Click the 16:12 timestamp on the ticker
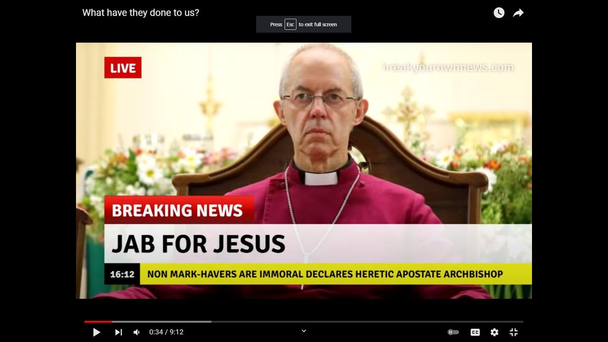The height and width of the screenshot is (342, 608). [x=122, y=275]
